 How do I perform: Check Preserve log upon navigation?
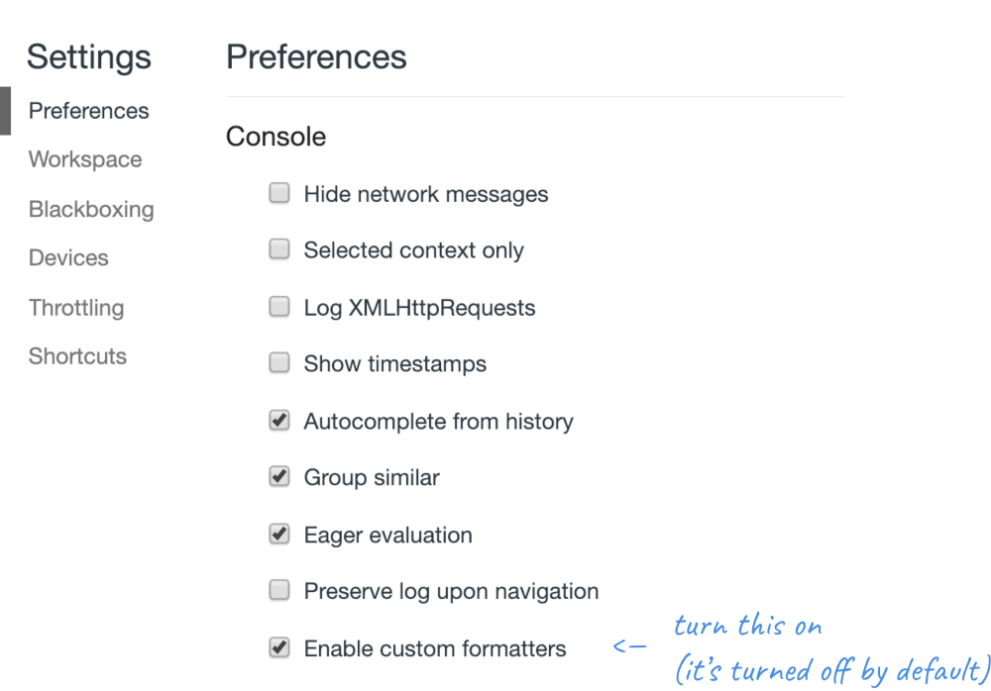[x=279, y=591]
